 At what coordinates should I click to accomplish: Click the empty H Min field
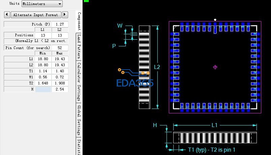(x=43, y=89)
